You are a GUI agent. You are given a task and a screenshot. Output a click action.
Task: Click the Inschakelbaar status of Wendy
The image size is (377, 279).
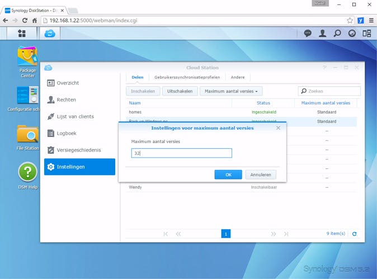264,187
